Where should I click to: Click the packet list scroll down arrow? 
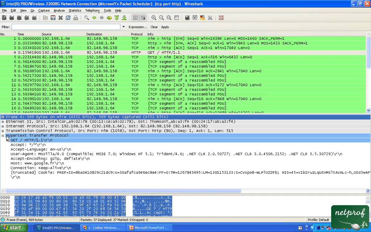pos(368,110)
